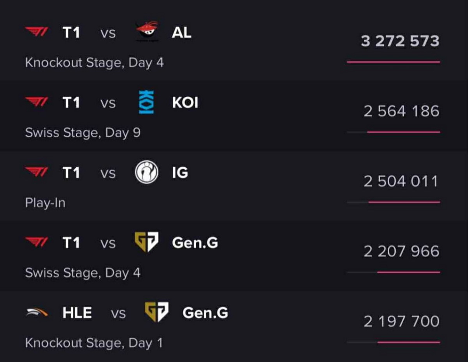Viewport: 468px width, 362px height.
Task: Open the Knockout Stage, Day 1 label
Action: [x=94, y=343]
